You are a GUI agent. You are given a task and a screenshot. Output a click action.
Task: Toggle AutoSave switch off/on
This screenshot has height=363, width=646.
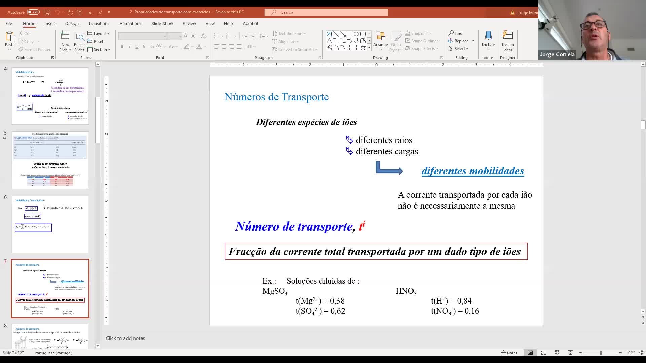pos(33,12)
